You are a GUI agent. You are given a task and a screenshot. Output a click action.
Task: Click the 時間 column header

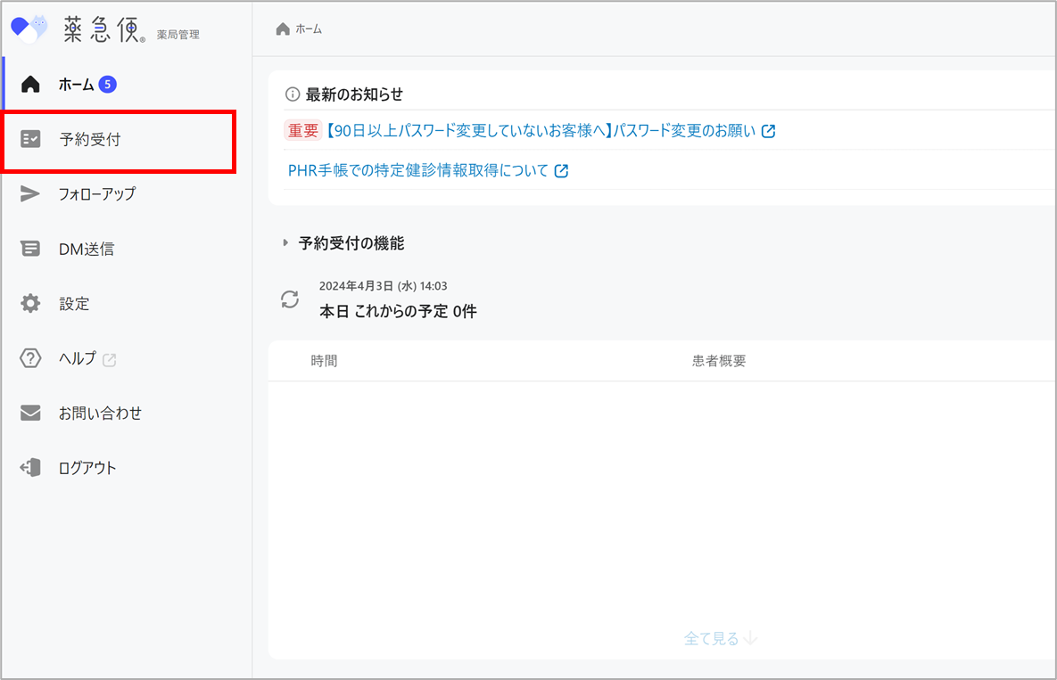tap(324, 360)
